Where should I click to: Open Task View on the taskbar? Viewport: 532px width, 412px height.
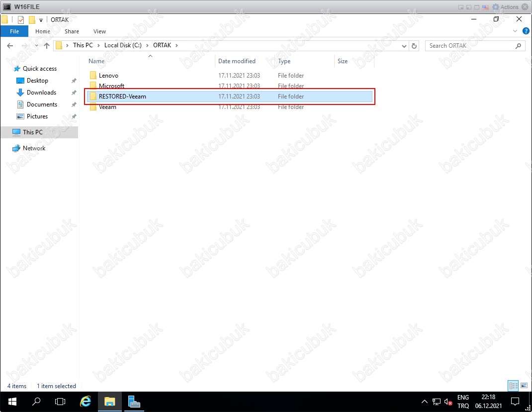tap(60, 402)
